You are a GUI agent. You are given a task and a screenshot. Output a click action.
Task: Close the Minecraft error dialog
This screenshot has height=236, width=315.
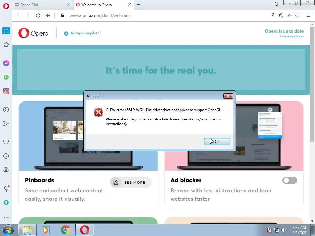point(228,96)
